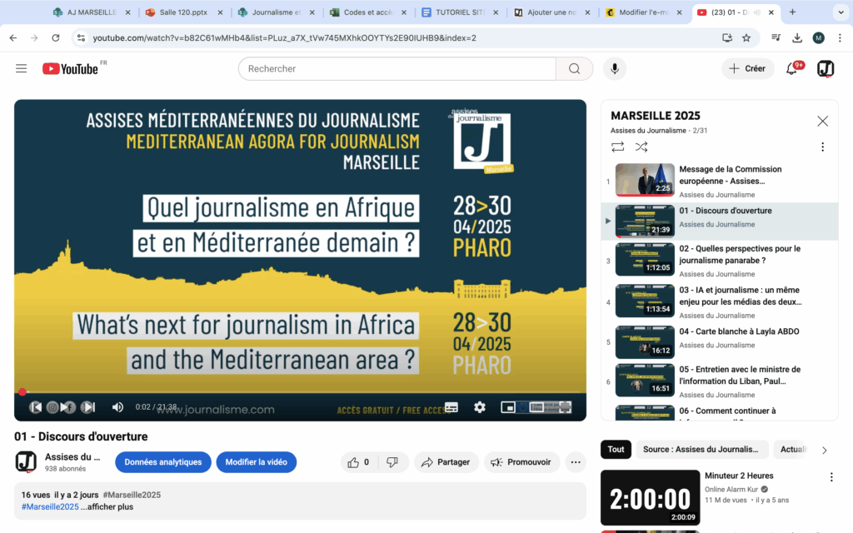Viewport: 853px width, 533px height.
Task: Mute the video volume
Action: tap(117, 406)
